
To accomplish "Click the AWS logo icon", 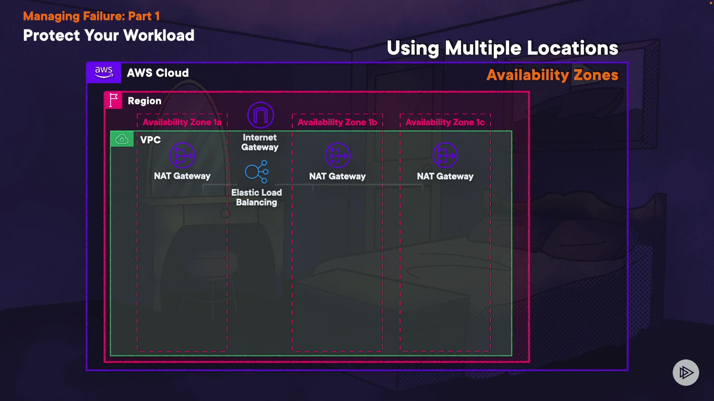I will (104, 72).
